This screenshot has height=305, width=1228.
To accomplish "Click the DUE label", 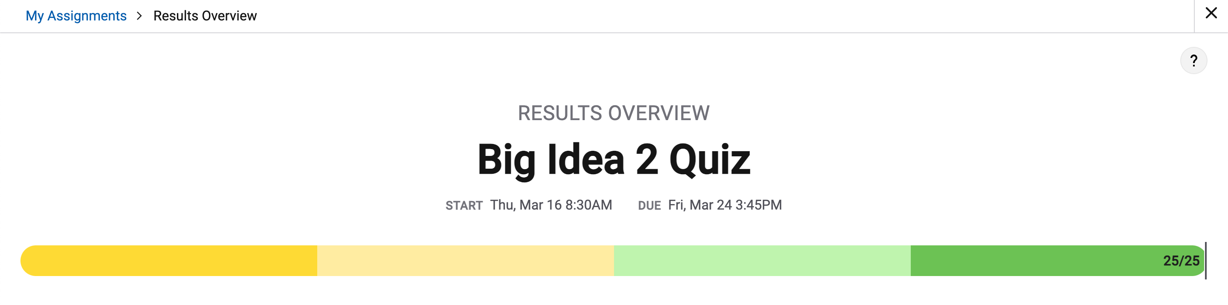I will coord(649,205).
